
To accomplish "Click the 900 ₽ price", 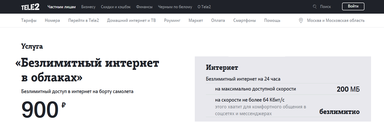I will tap(44, 109).
